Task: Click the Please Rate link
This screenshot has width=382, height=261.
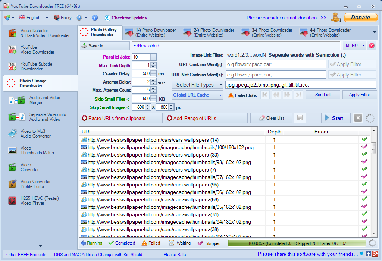Action: pyautogui.click(x=175, y=254)
